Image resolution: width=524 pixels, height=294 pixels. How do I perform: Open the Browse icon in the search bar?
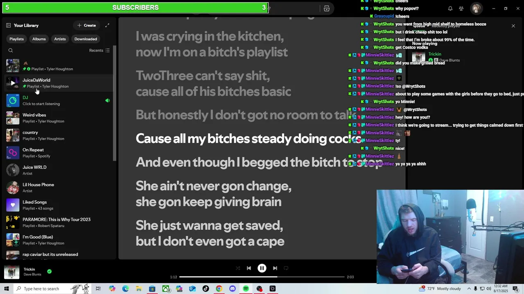[327, 9]
